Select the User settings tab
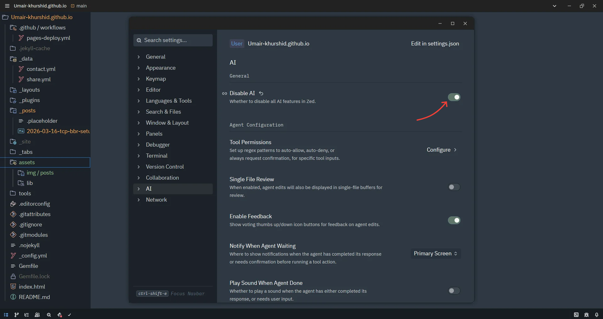Screen dimensions: 603x319 [x=236, y=43]
